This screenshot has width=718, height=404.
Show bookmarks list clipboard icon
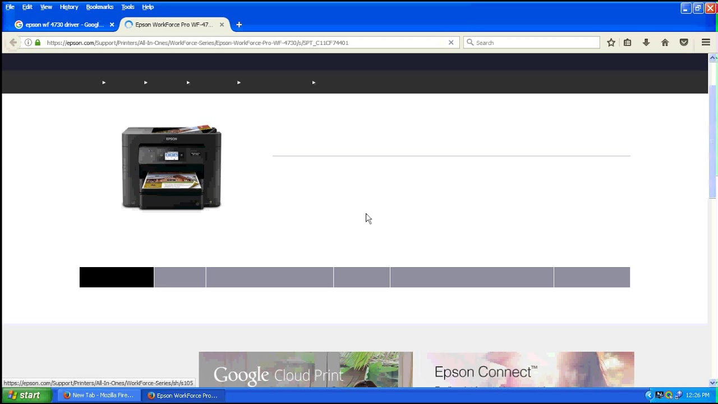[x=628, y=43]
